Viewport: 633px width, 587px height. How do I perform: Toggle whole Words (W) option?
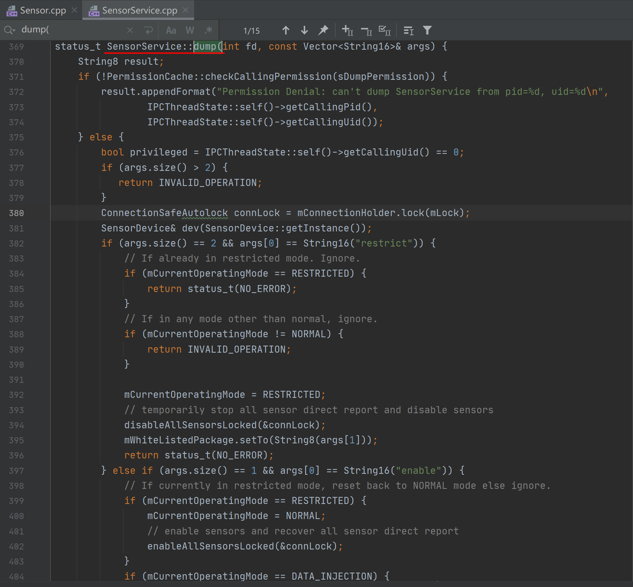coord(190,30)
